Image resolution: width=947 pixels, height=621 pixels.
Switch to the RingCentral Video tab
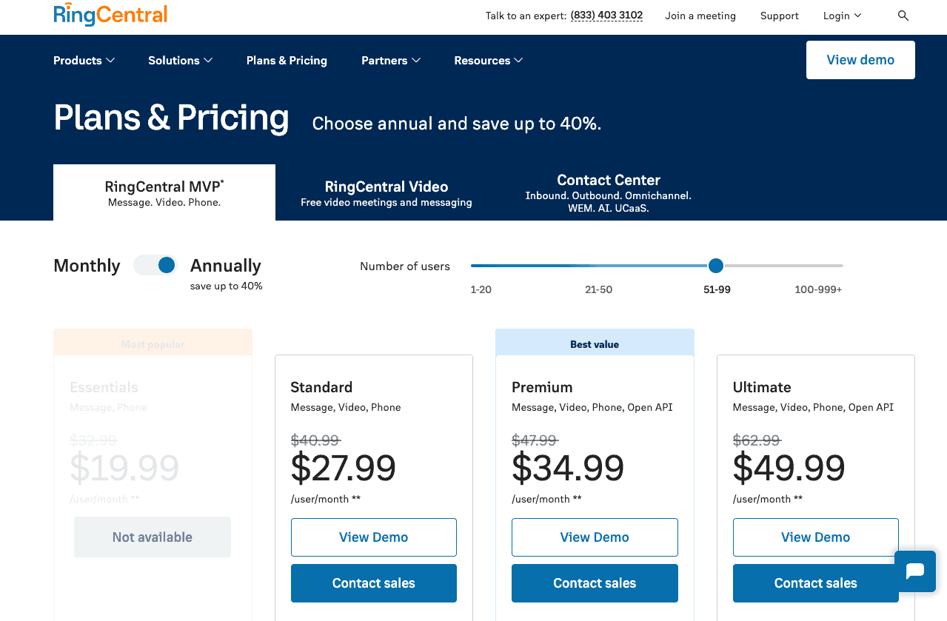click(386, 192)
